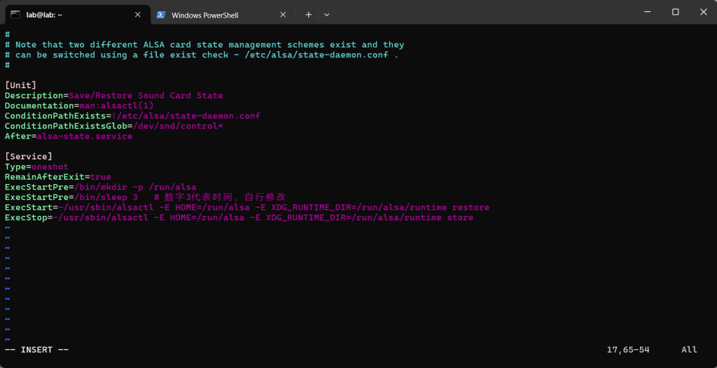The width and height of the screenshot is (717, 368).
Task: Expand the new tab profile dropdown
Action: [x=326, y=14]
